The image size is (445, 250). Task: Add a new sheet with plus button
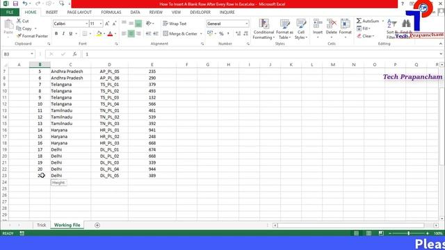click(97, 225)
